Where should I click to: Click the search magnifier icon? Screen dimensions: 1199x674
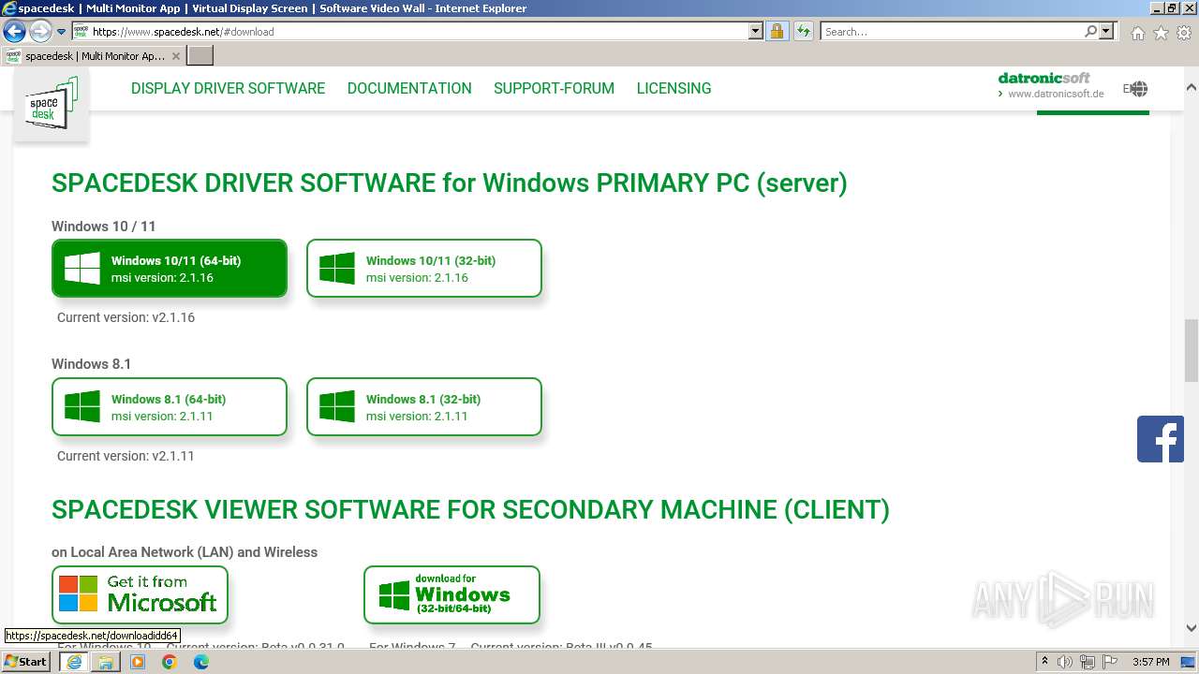pos(1090,31)
